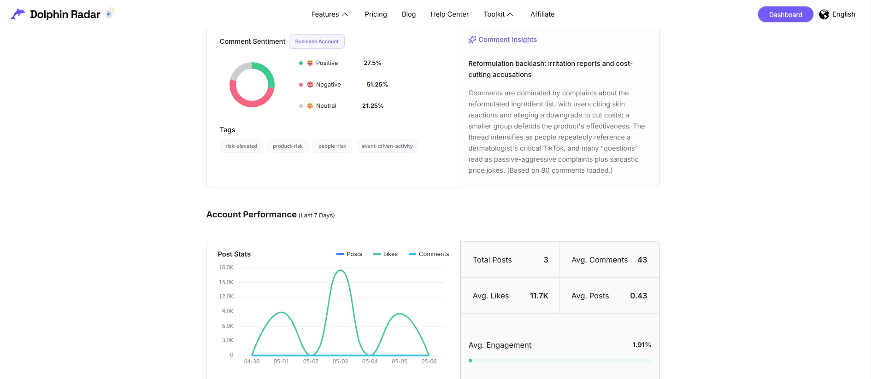
Task: Click the red Negative legend dot
Action: 301,85
